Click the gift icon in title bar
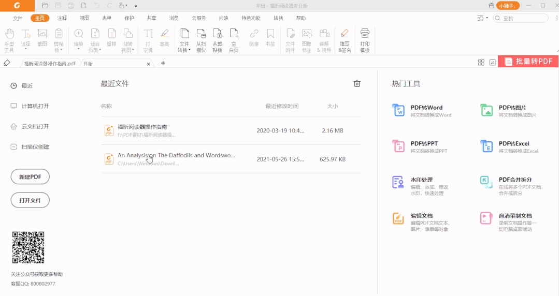 [x=491, y=6]
